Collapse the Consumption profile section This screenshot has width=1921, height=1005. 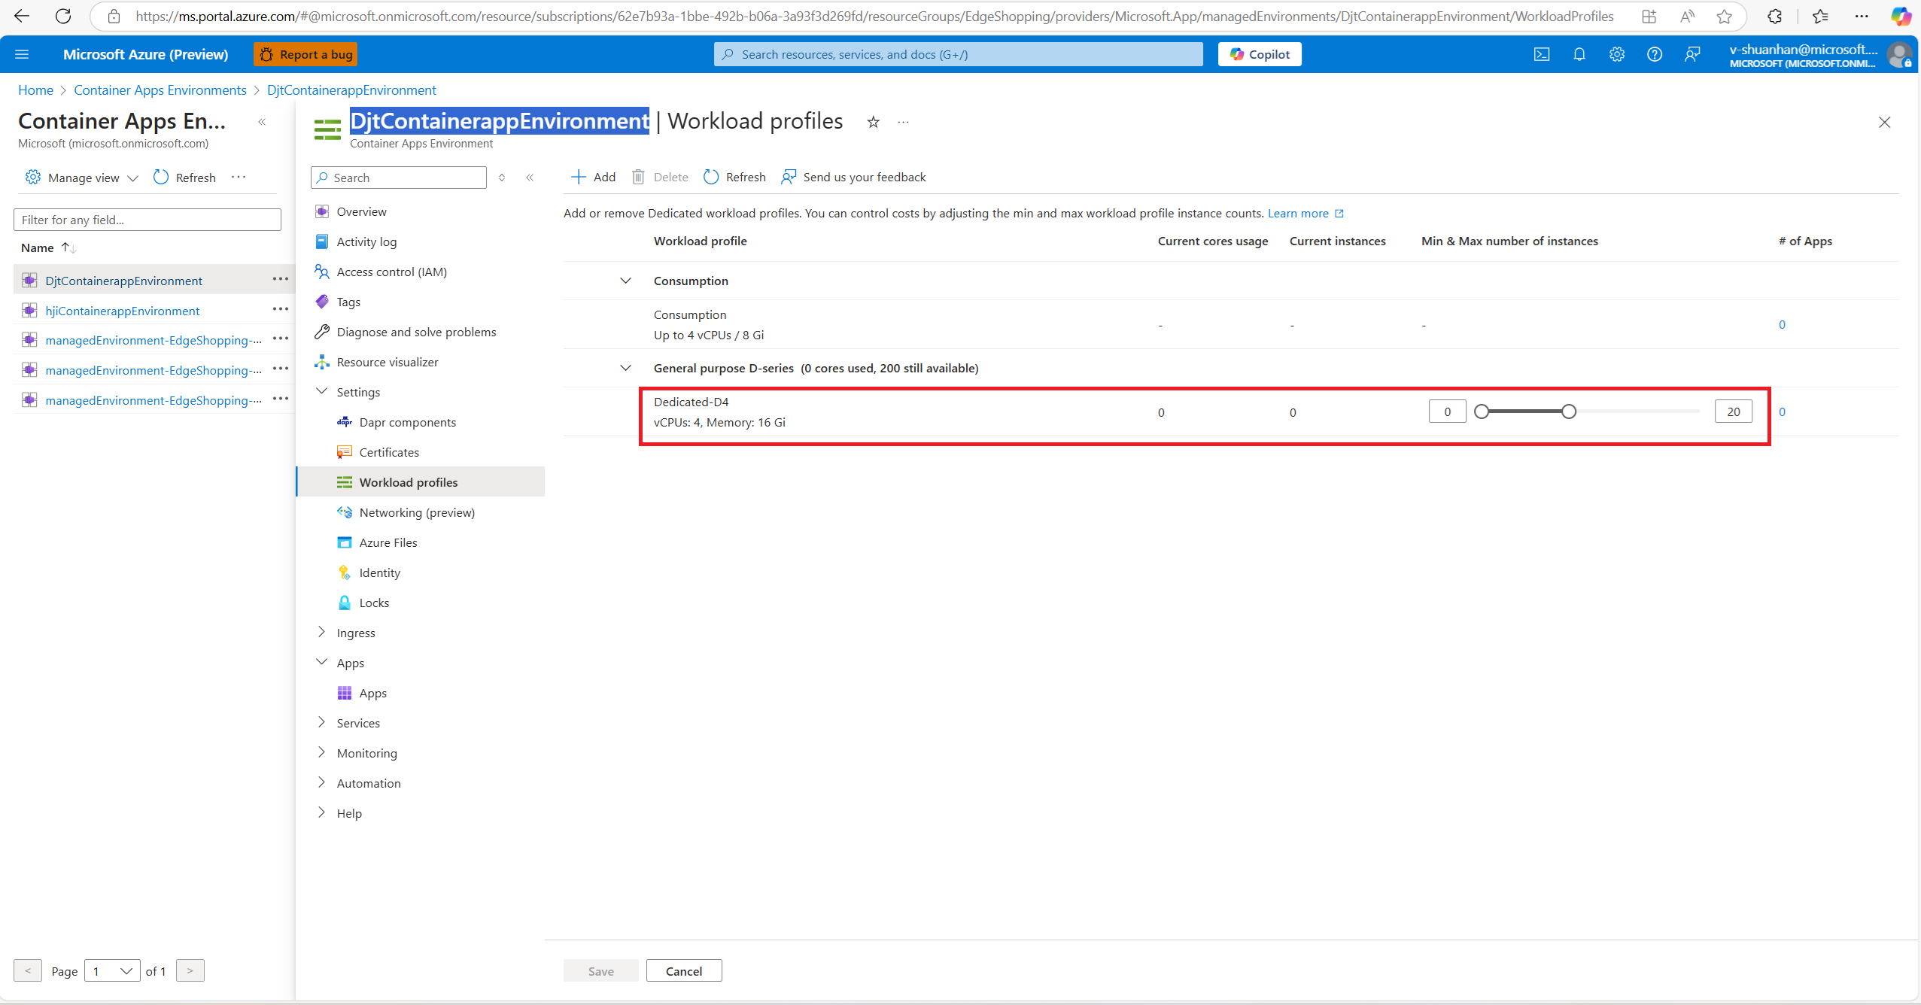pos(625,281)
